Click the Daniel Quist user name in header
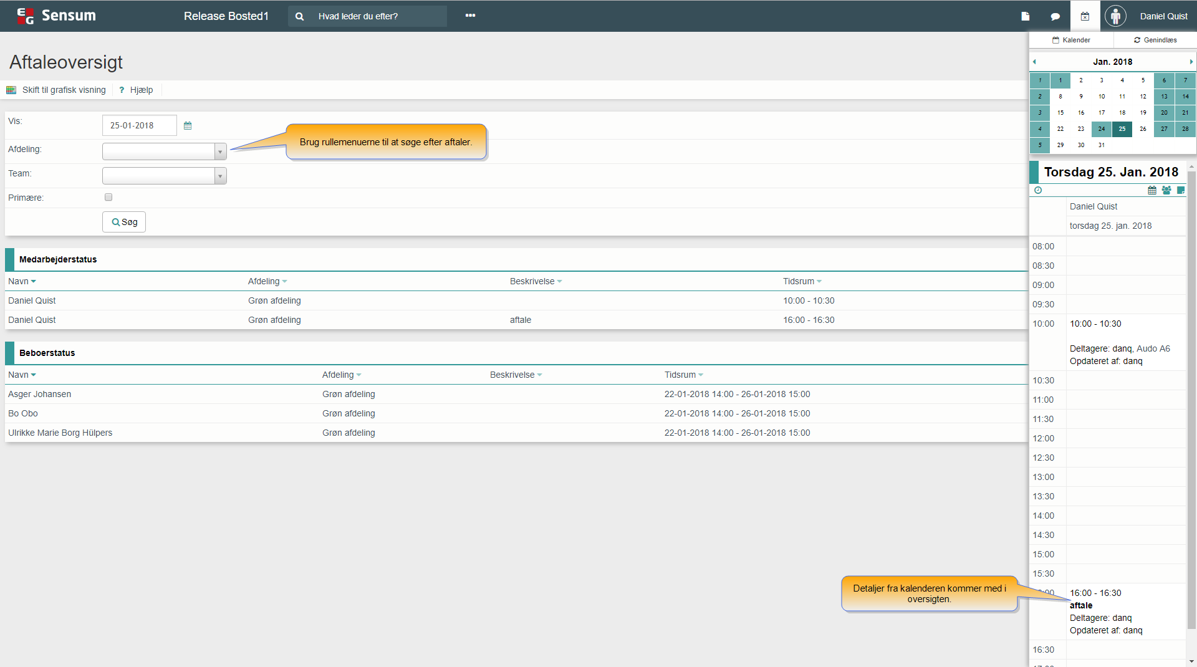The height and width of the screenshot is (667, 1197). [1163, 16]
